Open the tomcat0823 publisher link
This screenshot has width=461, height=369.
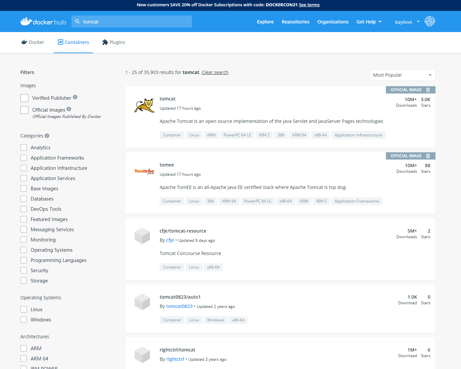click(179, 306)
